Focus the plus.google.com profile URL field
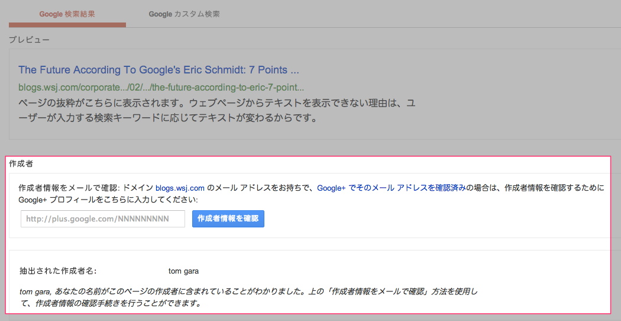The width and height of the screenshot is (621, 321). tap(103, 219)
